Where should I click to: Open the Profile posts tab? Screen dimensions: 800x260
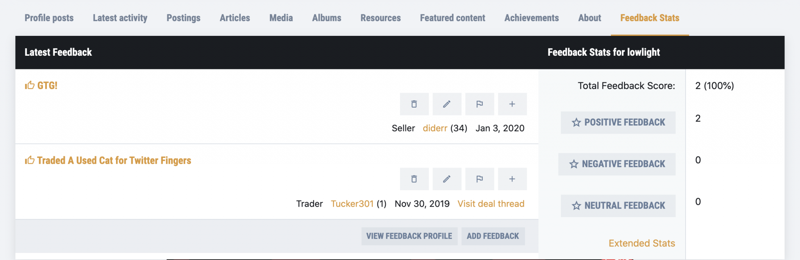tap(49, 18)
